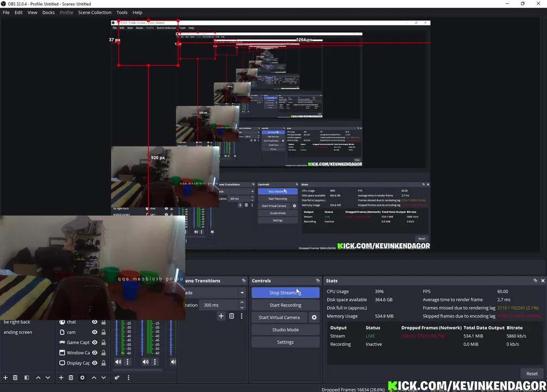Move source down with the sources down arrow
Viewport: 547px width, 392px height.
(x=104, y=378)
